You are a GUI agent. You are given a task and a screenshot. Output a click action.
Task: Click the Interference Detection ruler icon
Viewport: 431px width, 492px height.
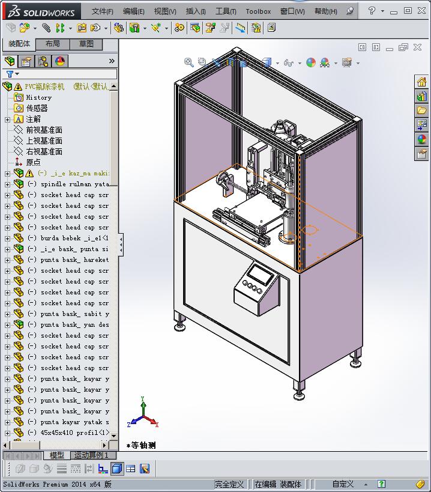pos(241,28)
